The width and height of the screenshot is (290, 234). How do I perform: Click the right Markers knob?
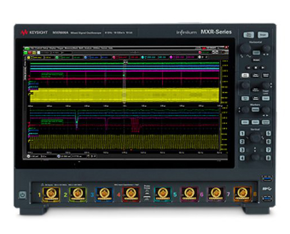pyautogui.click(x=266, y=110)
